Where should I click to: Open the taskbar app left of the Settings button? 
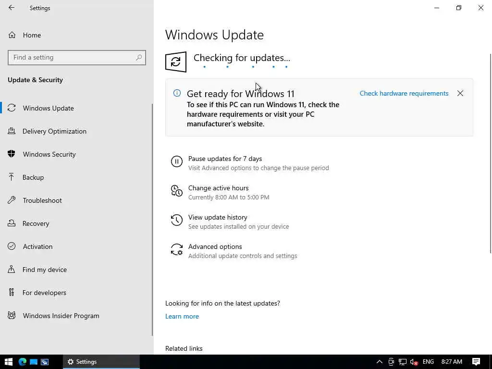click(45, 362)
